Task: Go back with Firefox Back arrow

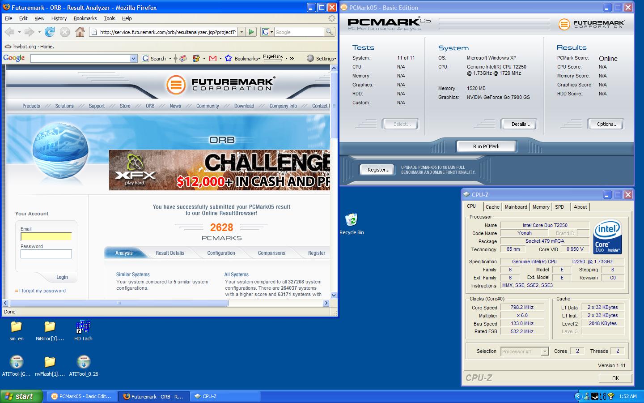Action: (x=9, y=32)
